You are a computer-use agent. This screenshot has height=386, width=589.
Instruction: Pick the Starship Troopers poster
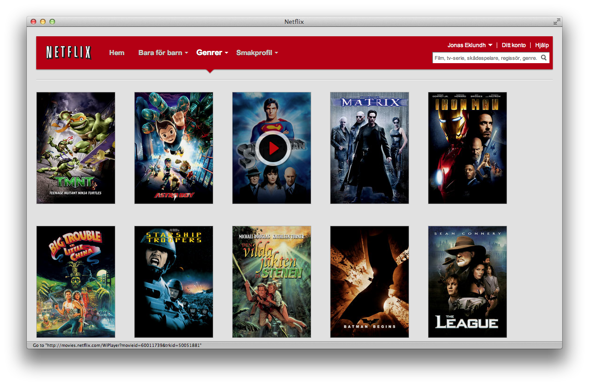pyautogui.click(x=174, y=282)
